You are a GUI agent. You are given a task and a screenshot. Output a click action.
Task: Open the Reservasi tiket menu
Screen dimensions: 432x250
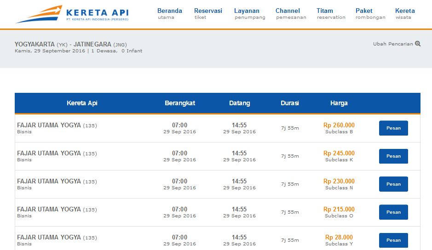208,14
